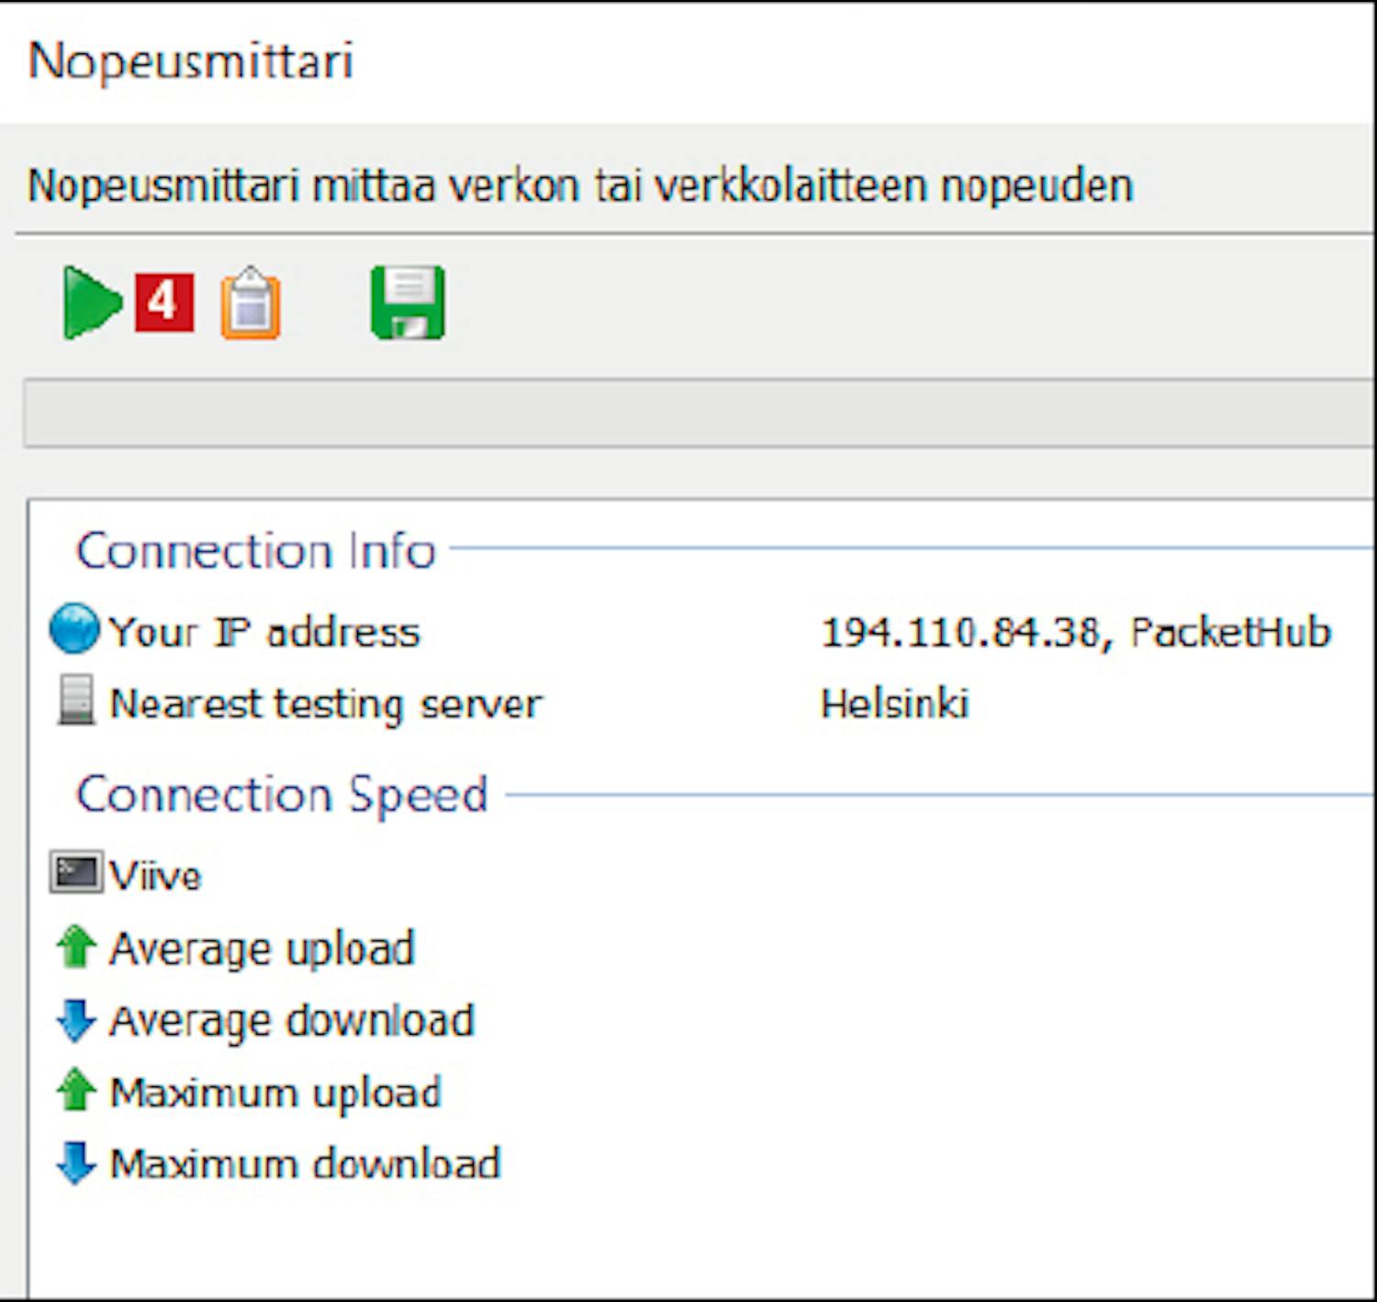Viewport: 1377px width, 1302px height.
Task: Click the red number 4 icon
Action: click(x=164, y=302)
